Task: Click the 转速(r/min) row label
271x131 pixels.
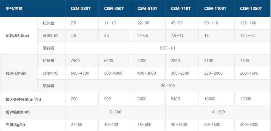Action: coord(16,73)
